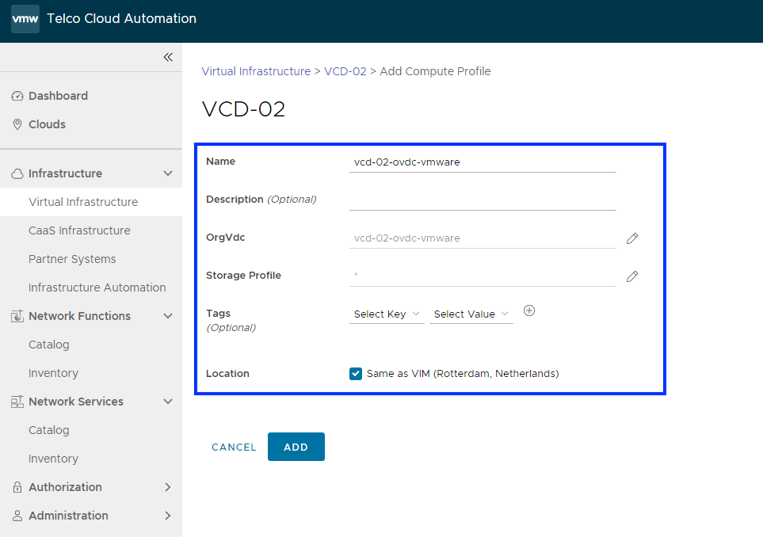Click the Virtual Infrastructure breadcrumb link
Viewport: 763px width, 537px height.
256,71
